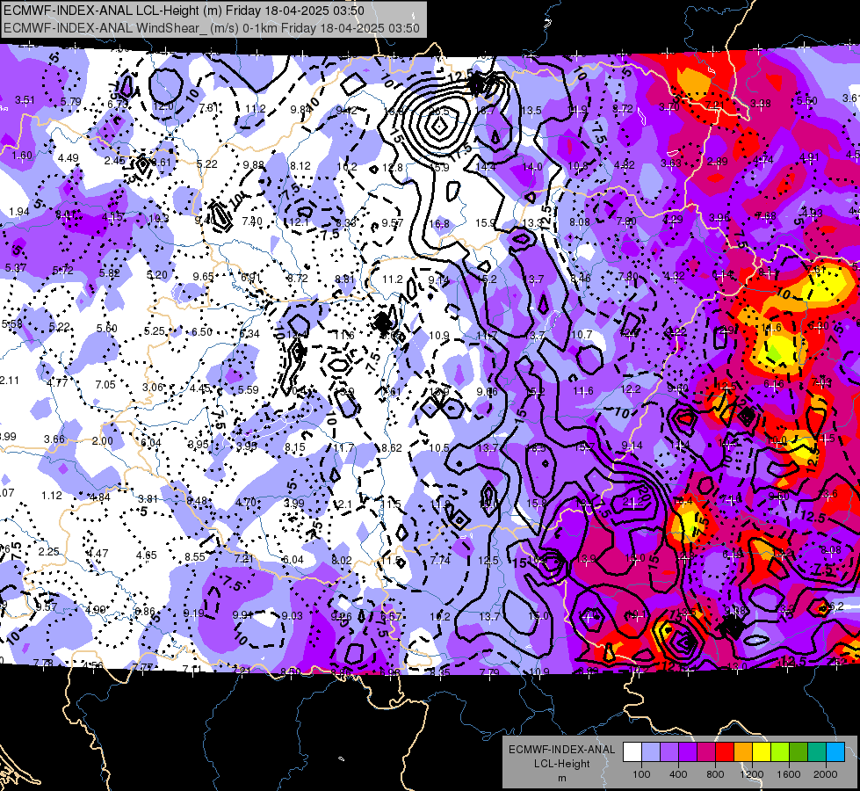Click the 4.84 grid value

click(x=100, y=497)
